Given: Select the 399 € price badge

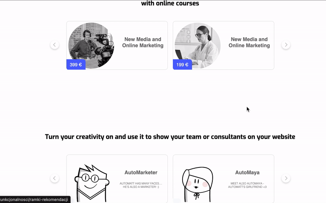Looking at the screenshot, I should tap(76, 65).
